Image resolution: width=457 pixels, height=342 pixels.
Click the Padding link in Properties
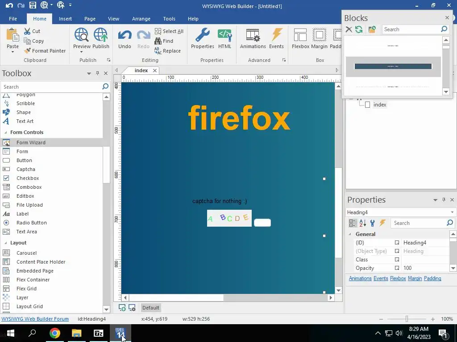tap(432, 278)
